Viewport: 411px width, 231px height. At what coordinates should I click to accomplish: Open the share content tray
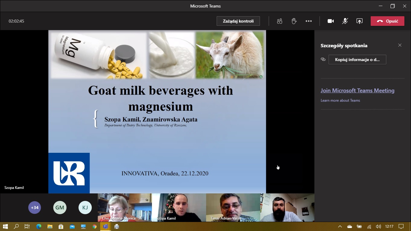tap(360, 21)
